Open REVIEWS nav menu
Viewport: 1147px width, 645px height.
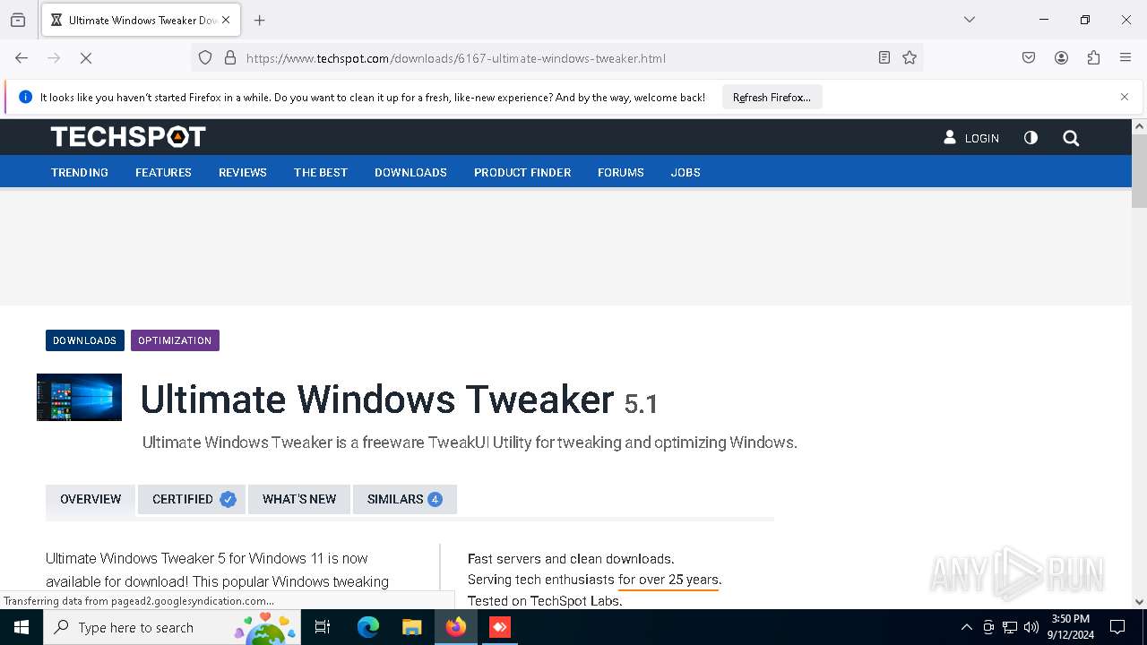[243, 172]
